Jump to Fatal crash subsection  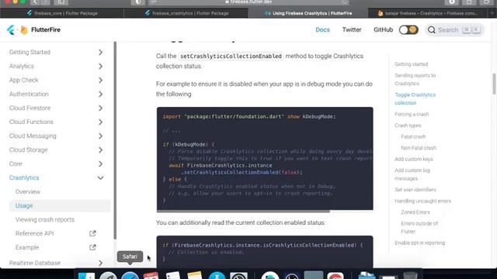coord(413,136)
